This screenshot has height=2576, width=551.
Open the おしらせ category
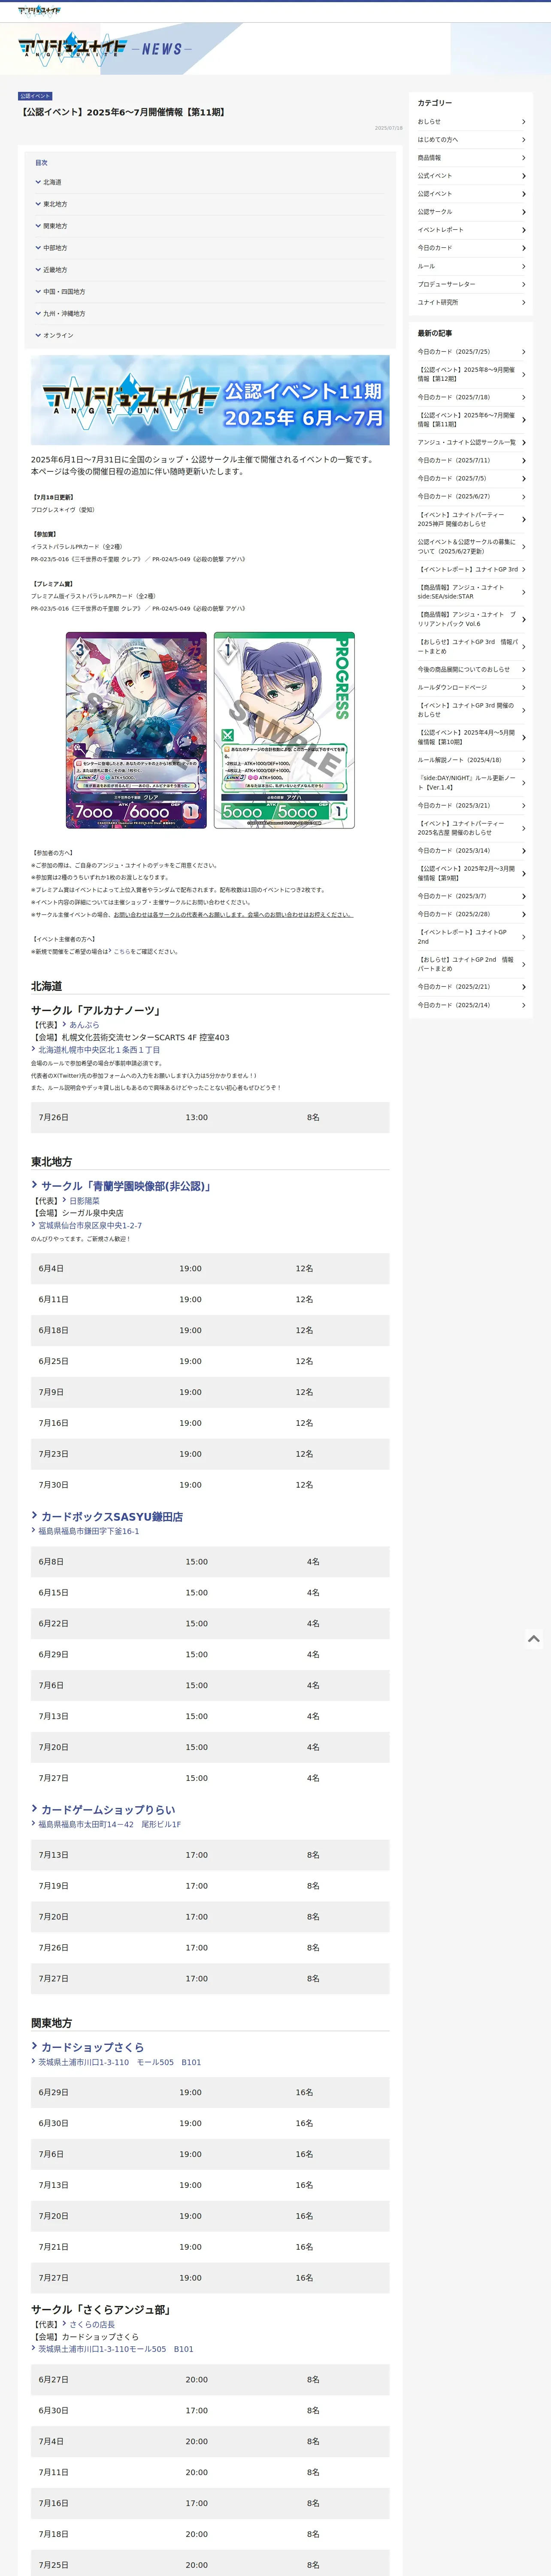point(471,122)
